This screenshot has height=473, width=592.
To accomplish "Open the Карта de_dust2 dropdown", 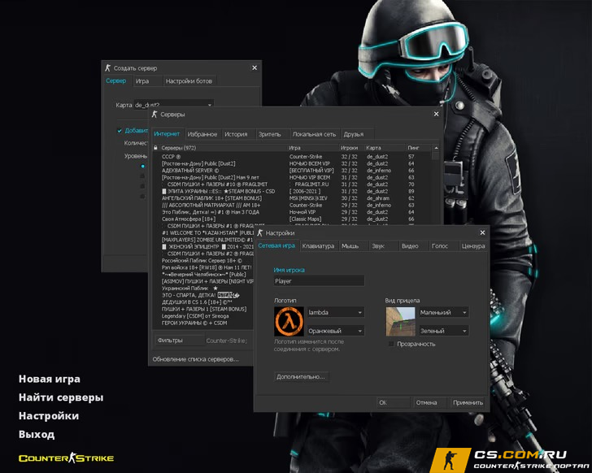I will pyautogui.click(x=174, y=105).
